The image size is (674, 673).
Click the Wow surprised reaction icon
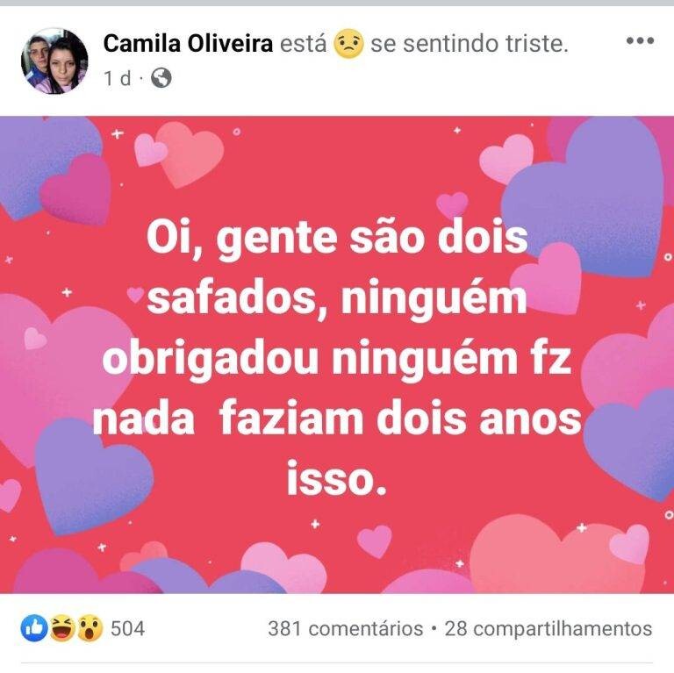(x=90, y=627)
